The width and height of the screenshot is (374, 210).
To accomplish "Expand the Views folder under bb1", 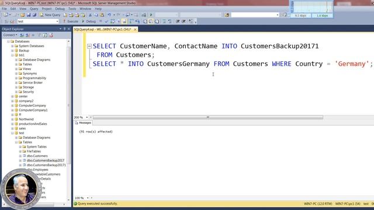I will tap(16, 69).
